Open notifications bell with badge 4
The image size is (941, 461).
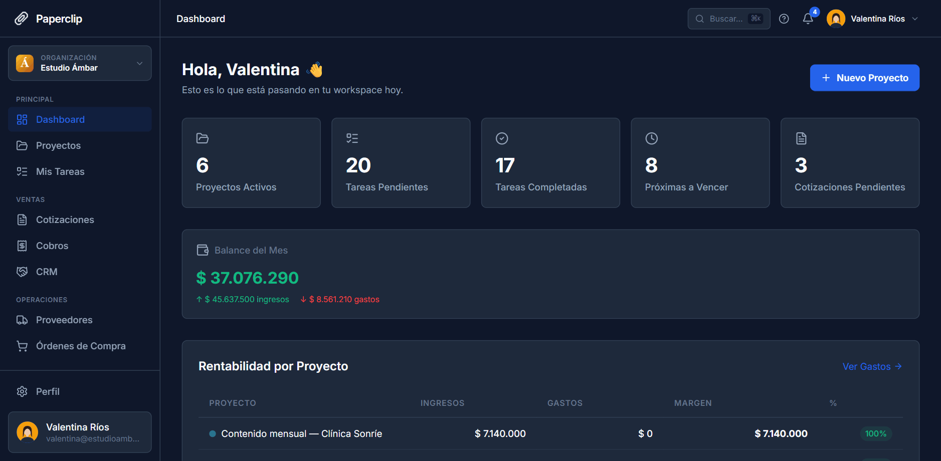808,19
